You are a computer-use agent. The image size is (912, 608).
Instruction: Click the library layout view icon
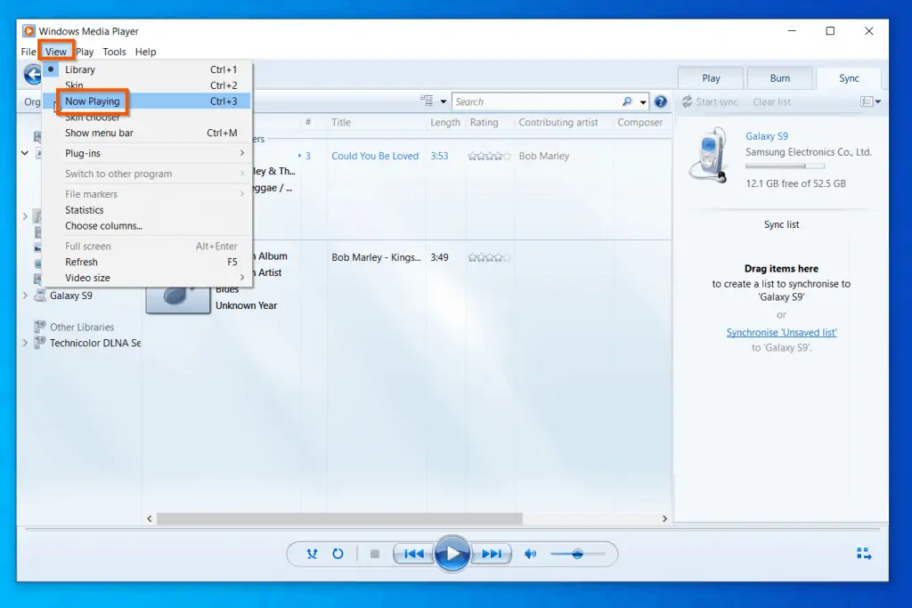427,101
